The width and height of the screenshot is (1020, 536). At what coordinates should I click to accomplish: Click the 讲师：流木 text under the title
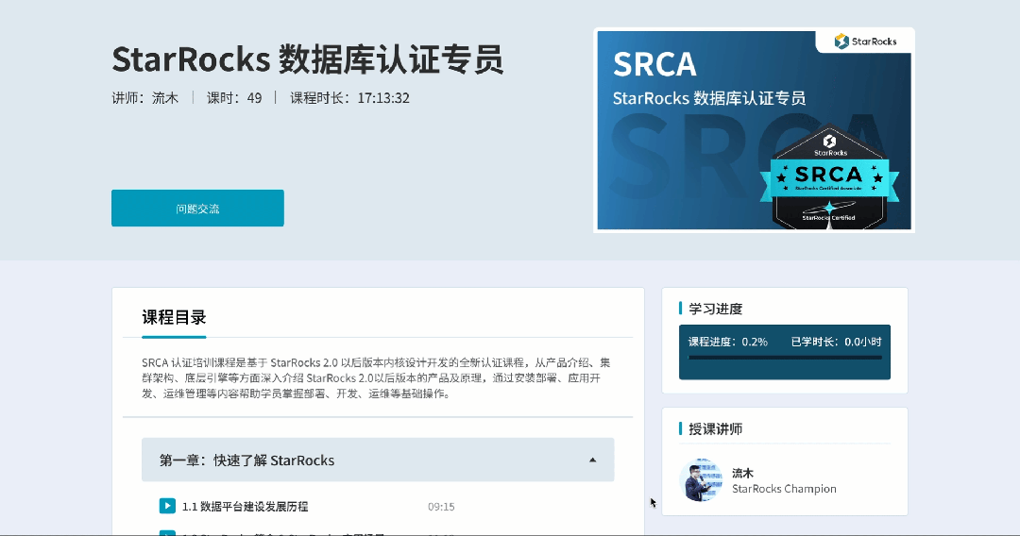[x=144, y=98]
